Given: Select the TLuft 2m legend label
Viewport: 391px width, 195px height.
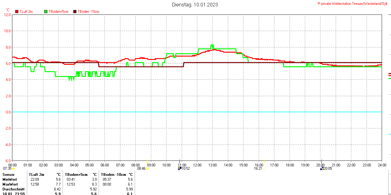Looking at the screenshot, I should (x=26, y=12).
